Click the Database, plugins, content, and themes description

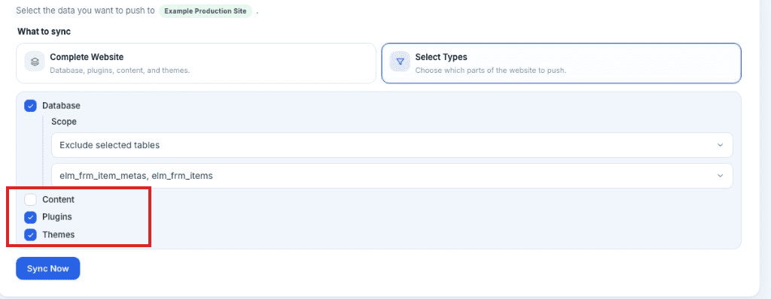[120, 70]
